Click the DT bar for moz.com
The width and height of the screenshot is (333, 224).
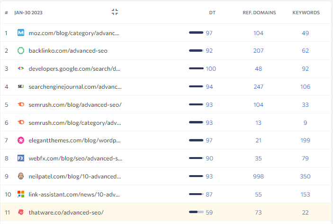(196, 33)
